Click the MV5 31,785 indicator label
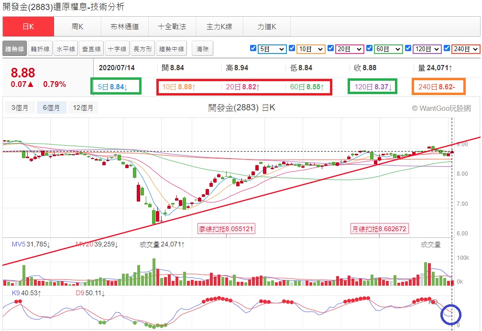The width and height of the screenshot is (482, 331). coord(31,245)
